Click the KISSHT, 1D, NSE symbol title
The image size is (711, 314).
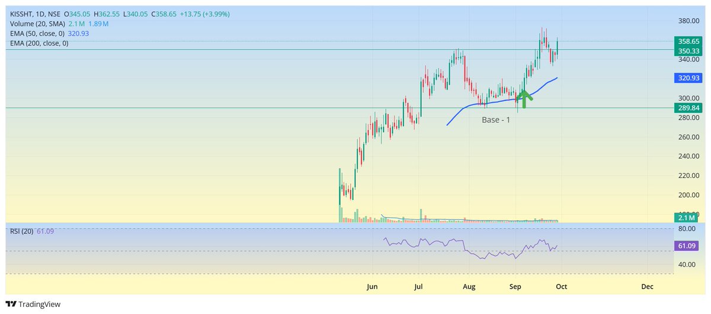click(34, 14)
